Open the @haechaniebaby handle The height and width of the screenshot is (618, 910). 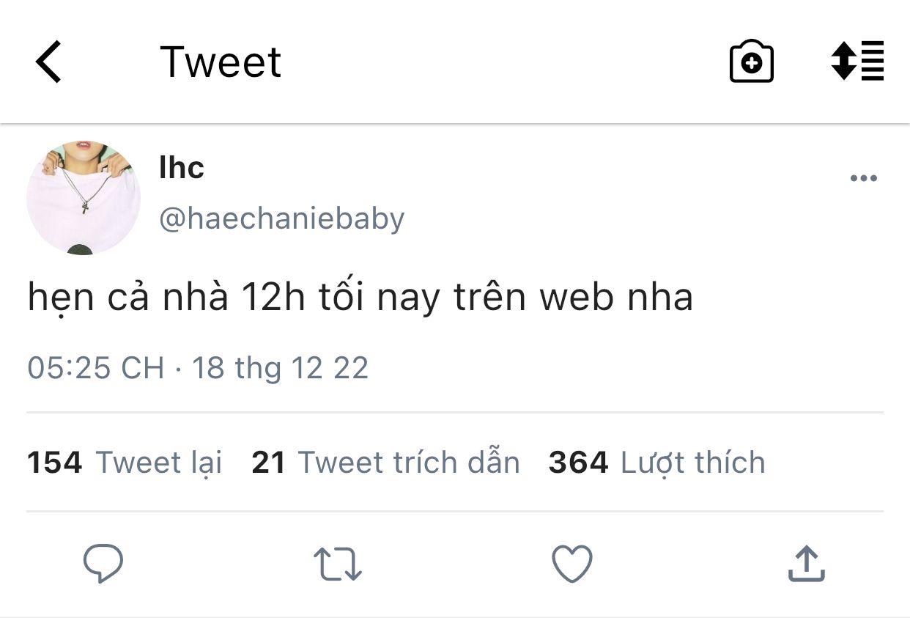[x=282, y=218]
